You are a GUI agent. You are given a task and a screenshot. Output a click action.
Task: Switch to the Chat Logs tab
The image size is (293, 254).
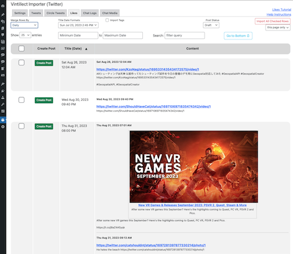point(90,13)
